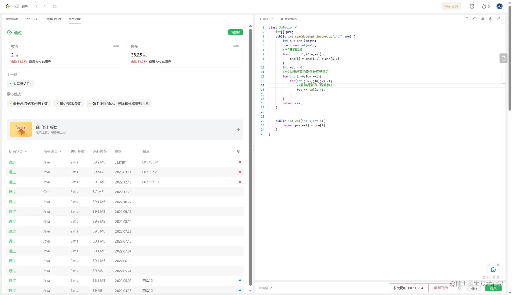Click the 执行用时 column header
Viewport: 512px width, 295px height.
(78, 151)
